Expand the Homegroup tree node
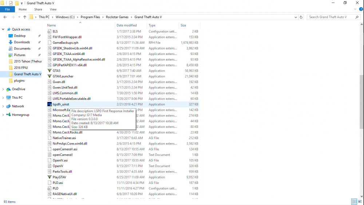364x205 pixels. 3,115
